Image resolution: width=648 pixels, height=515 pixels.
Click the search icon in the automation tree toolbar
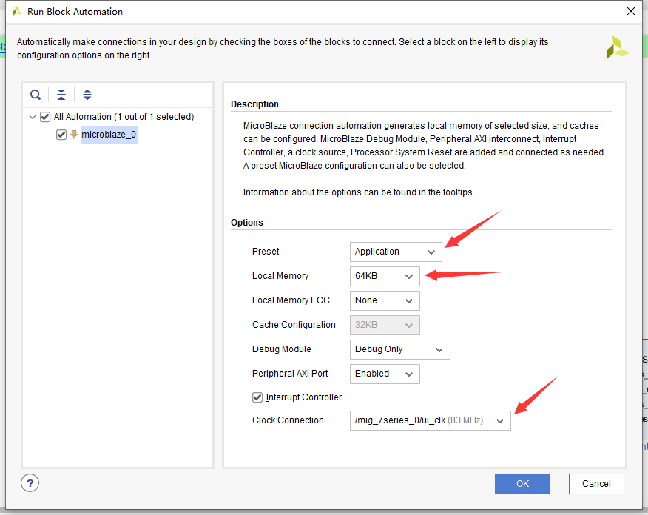[36, 95]
